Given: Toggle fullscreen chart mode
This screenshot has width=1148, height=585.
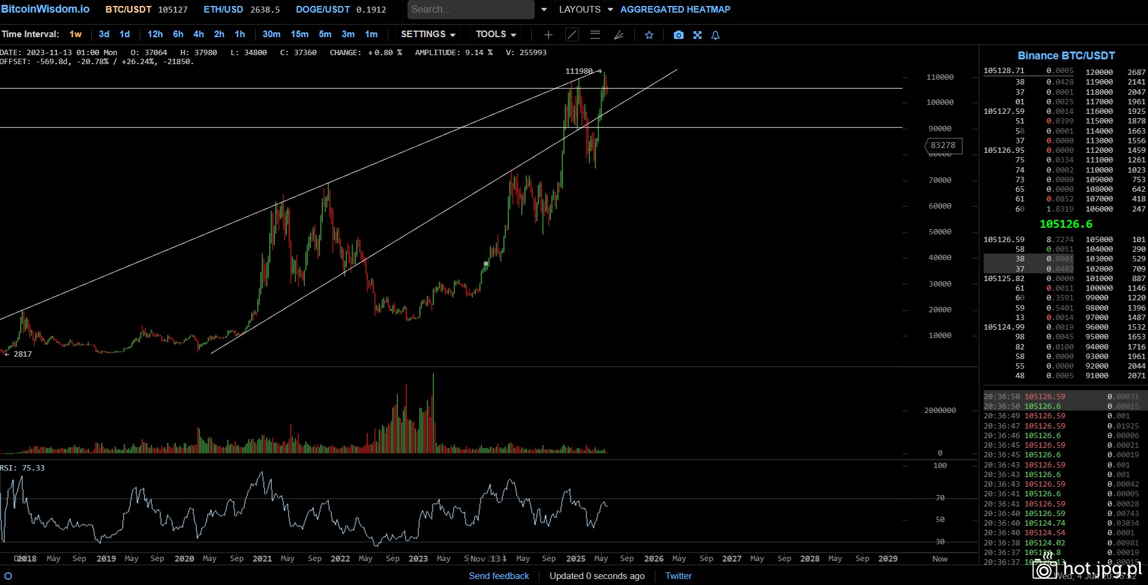Looking at the screenshot, I should pyautogui.click(x=697, y=35).
